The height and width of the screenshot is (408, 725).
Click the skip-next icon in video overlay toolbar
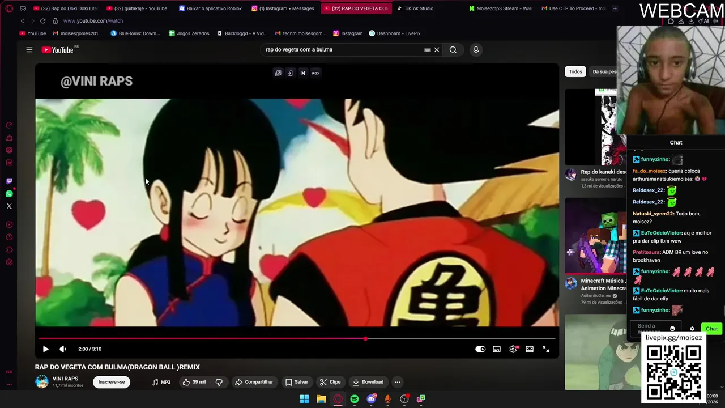303,73
